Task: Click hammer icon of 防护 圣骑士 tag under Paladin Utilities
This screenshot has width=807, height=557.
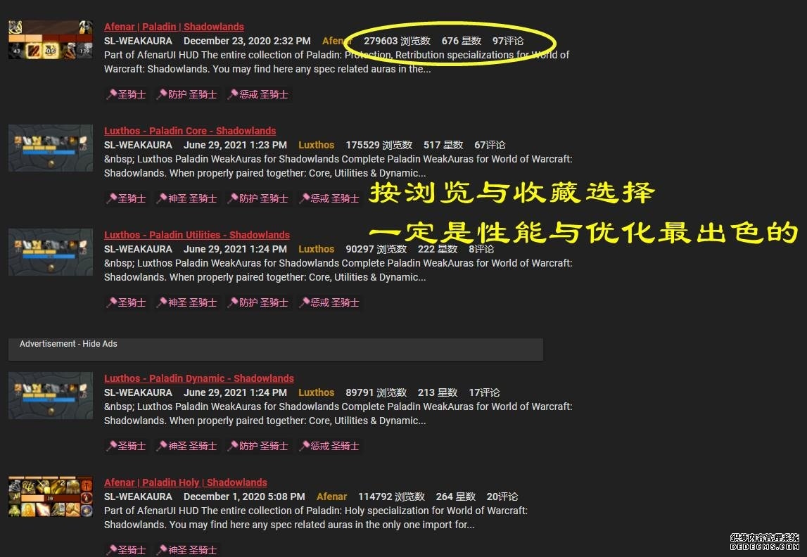Action: 233,302
